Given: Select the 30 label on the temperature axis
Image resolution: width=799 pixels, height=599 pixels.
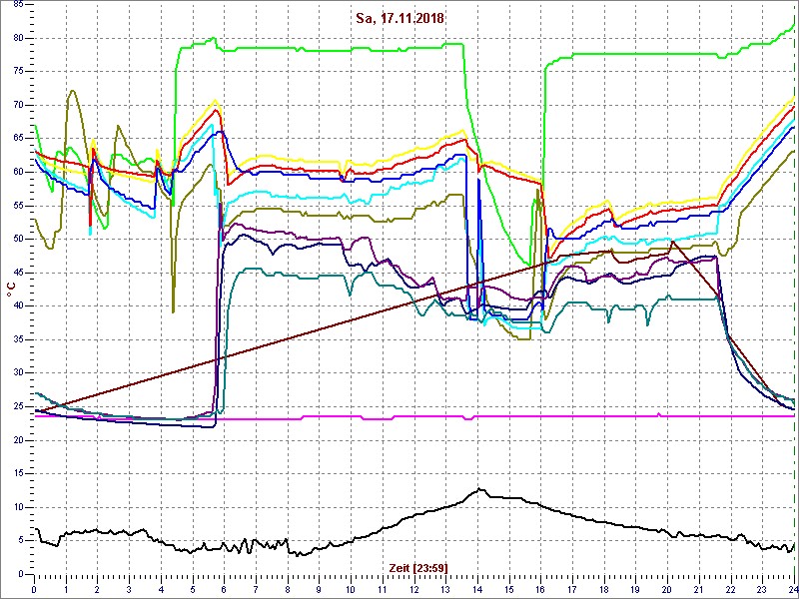Looking at the screenshot, I should [17, 373].
